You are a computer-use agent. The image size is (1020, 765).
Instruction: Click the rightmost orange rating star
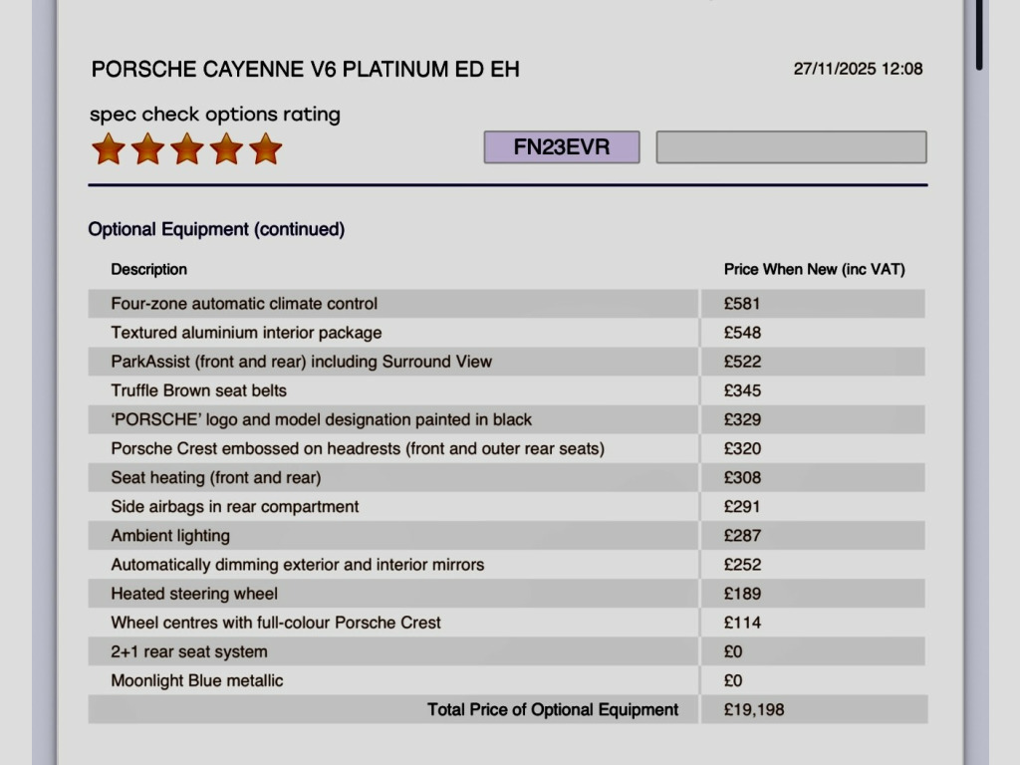pos(265,149)
